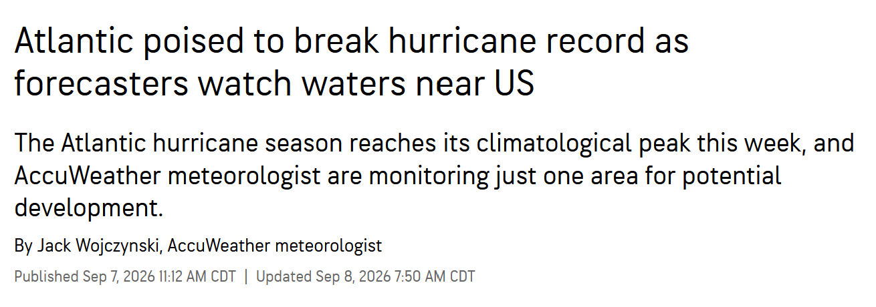Click the word "By" in the byline
This screenshot has height=307, width=876.
(x=23, y=246)
